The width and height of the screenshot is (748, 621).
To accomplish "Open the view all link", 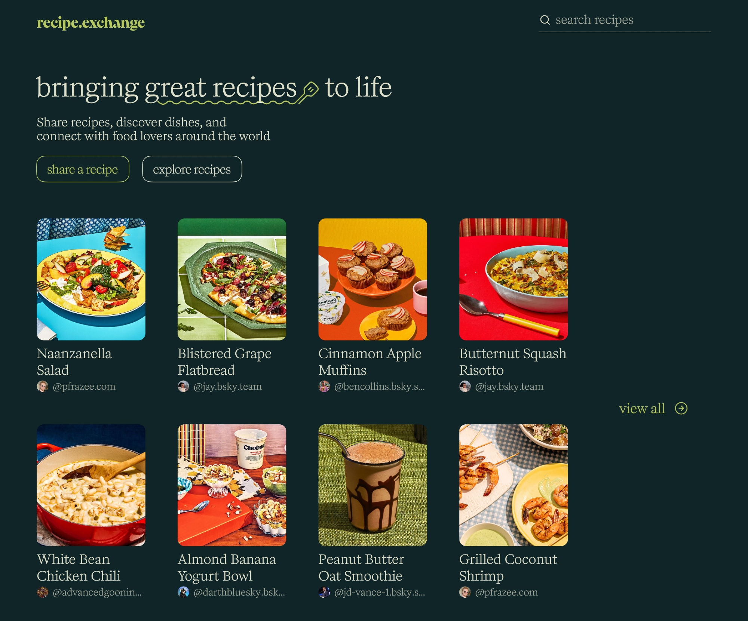I will (642, 408).
